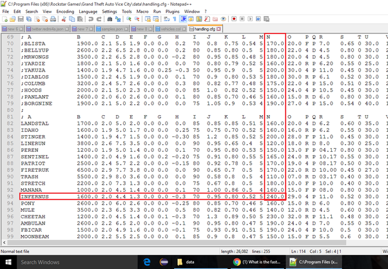Screen dimensions: 388x269
Task: Start recording a macro
Action: 234,19
